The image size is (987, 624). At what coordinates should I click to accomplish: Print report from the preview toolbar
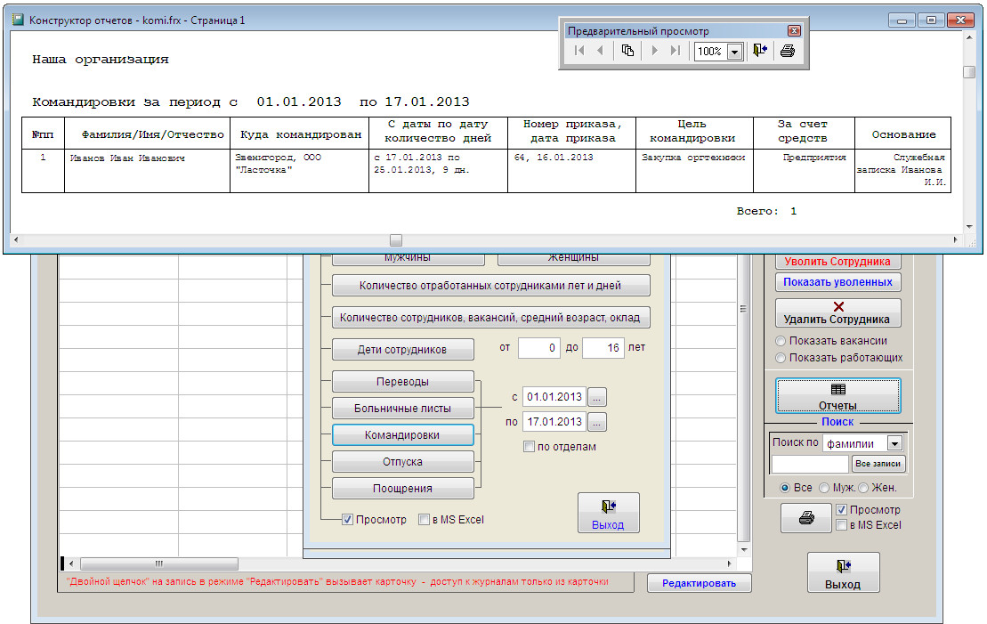point(787,52)
